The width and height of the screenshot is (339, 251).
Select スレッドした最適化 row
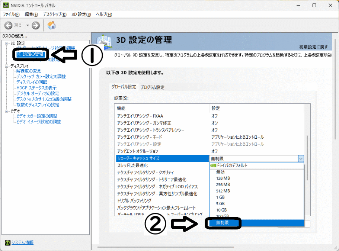tap(163, 165)
